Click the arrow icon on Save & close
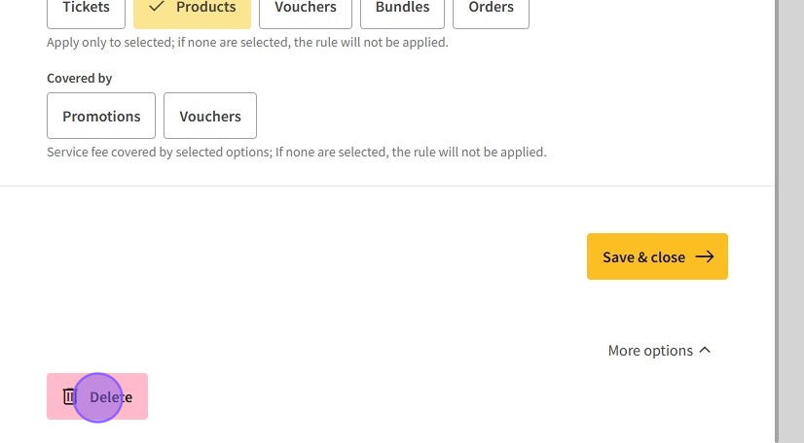The image size is (804, 443). [x=704, y=256]
